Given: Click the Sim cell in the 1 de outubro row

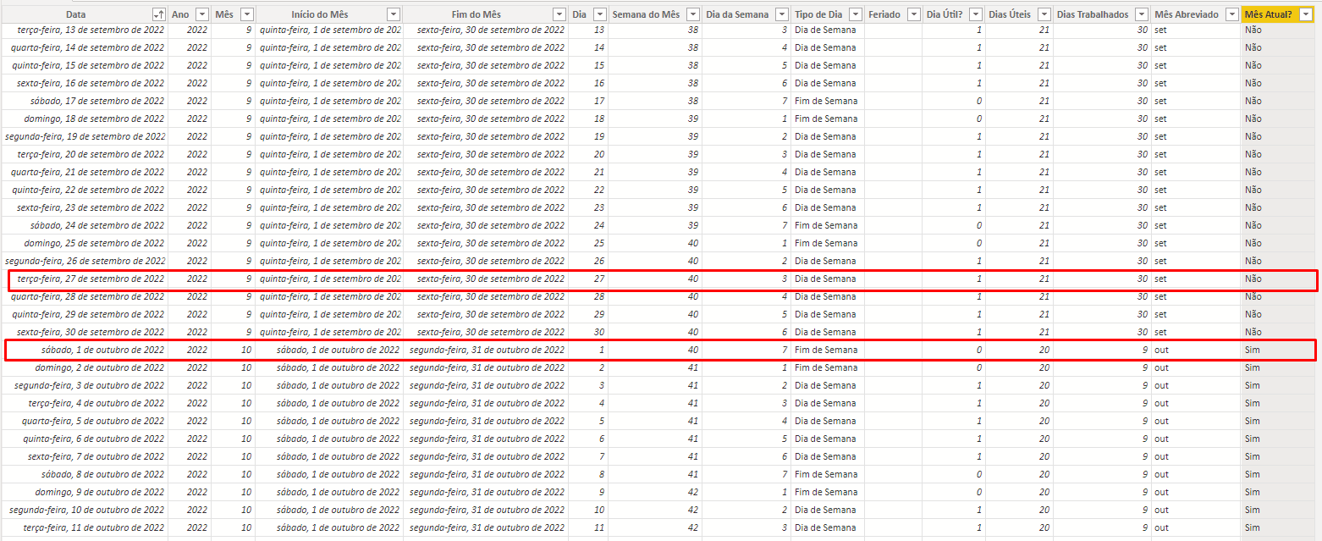Looking at the screenshot, I should point(1253,350).
